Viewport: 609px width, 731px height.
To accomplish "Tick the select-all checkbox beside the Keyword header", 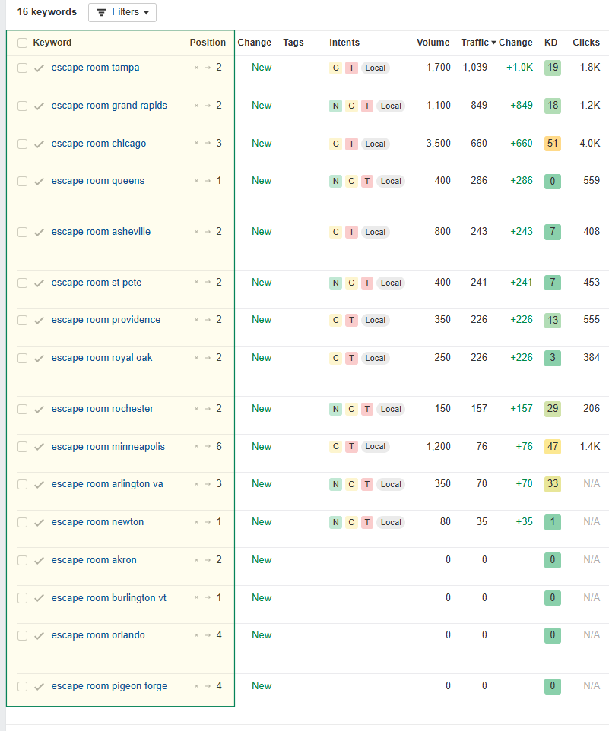I will click(x=22, y=43).
